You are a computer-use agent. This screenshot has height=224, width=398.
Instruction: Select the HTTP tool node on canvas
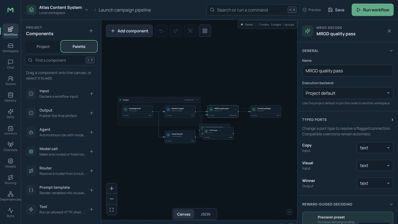[x=218, y=133]
